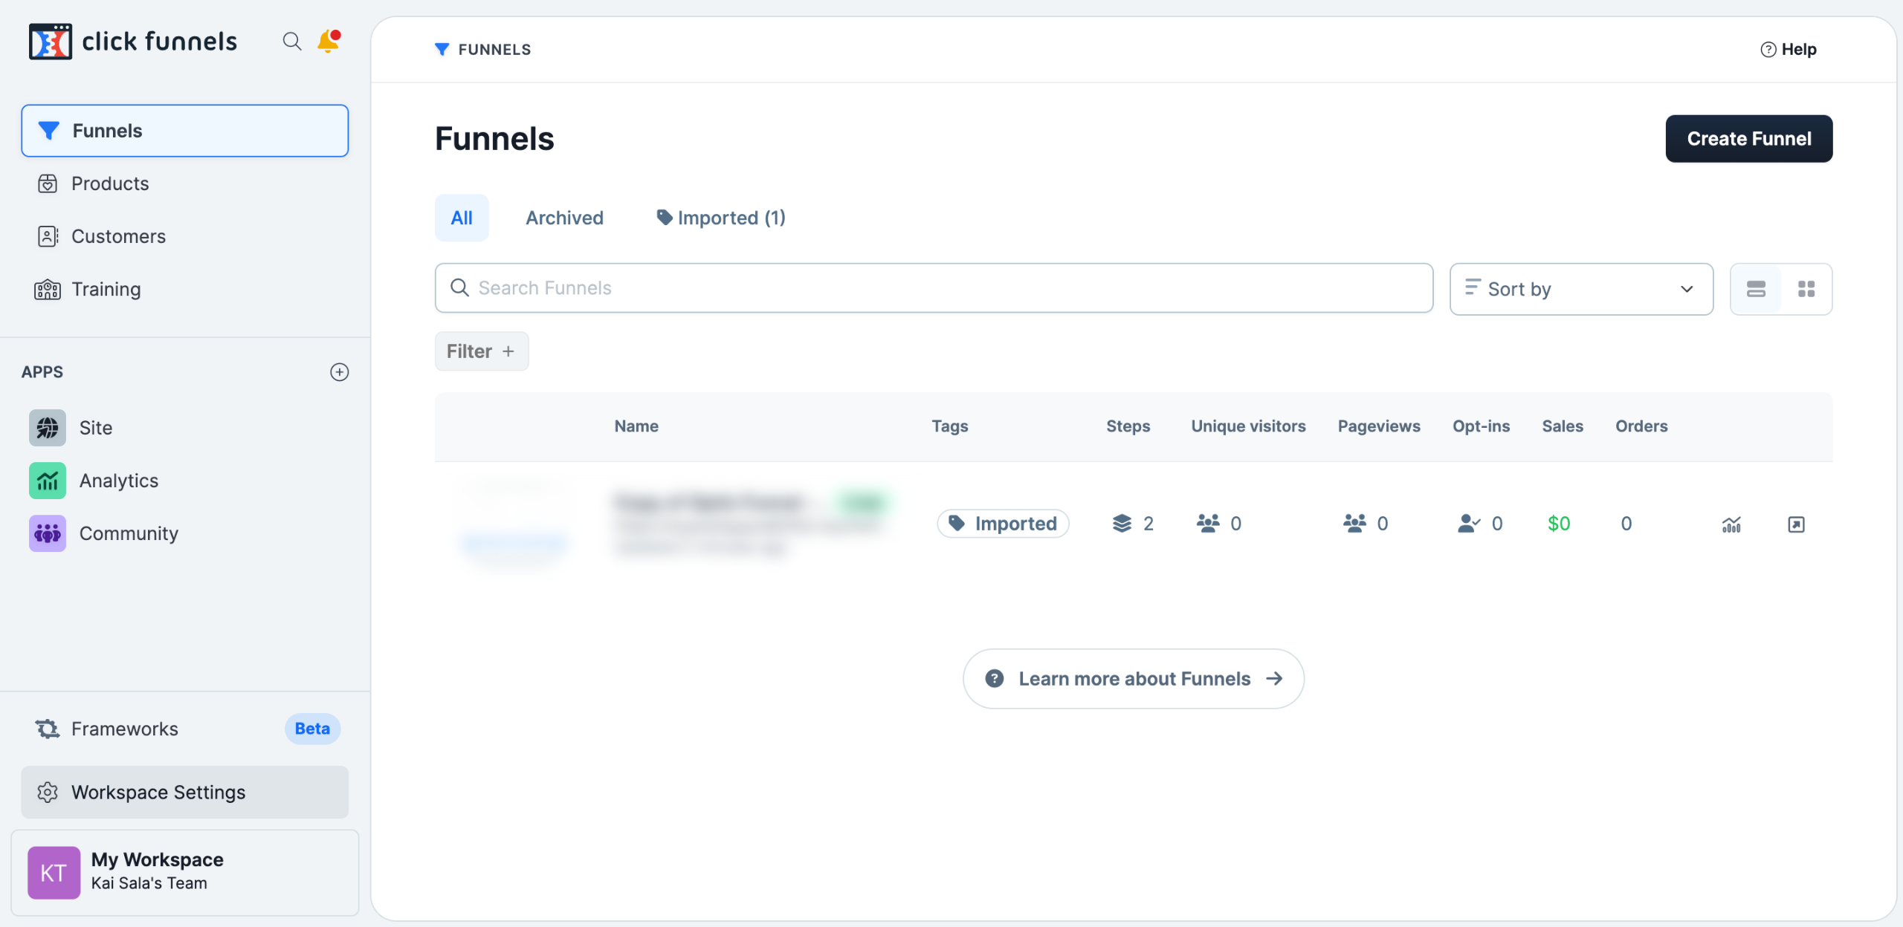The width and height of the screenshot is (1903, 927).
Task: View funnel analytics chart icon in row
Action: (x=1731, y=524)
